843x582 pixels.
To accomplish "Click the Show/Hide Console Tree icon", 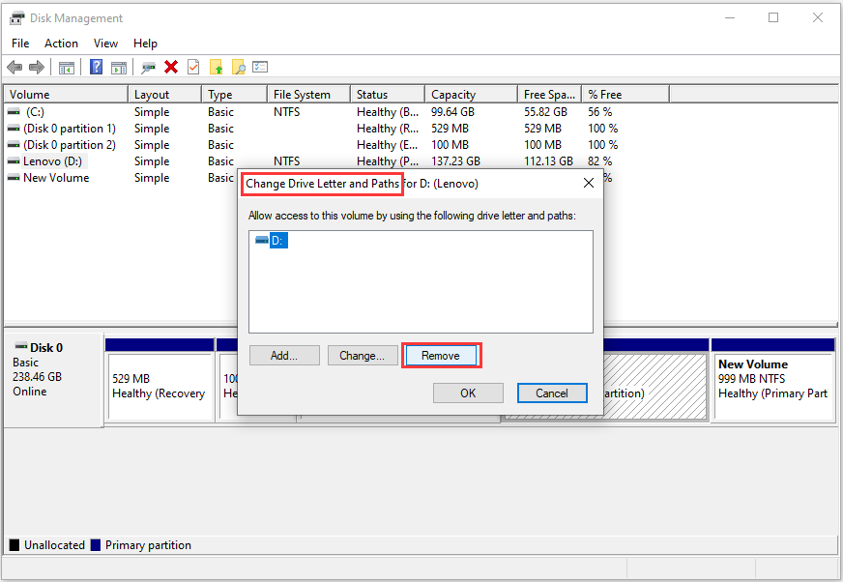I will [67, 67].
